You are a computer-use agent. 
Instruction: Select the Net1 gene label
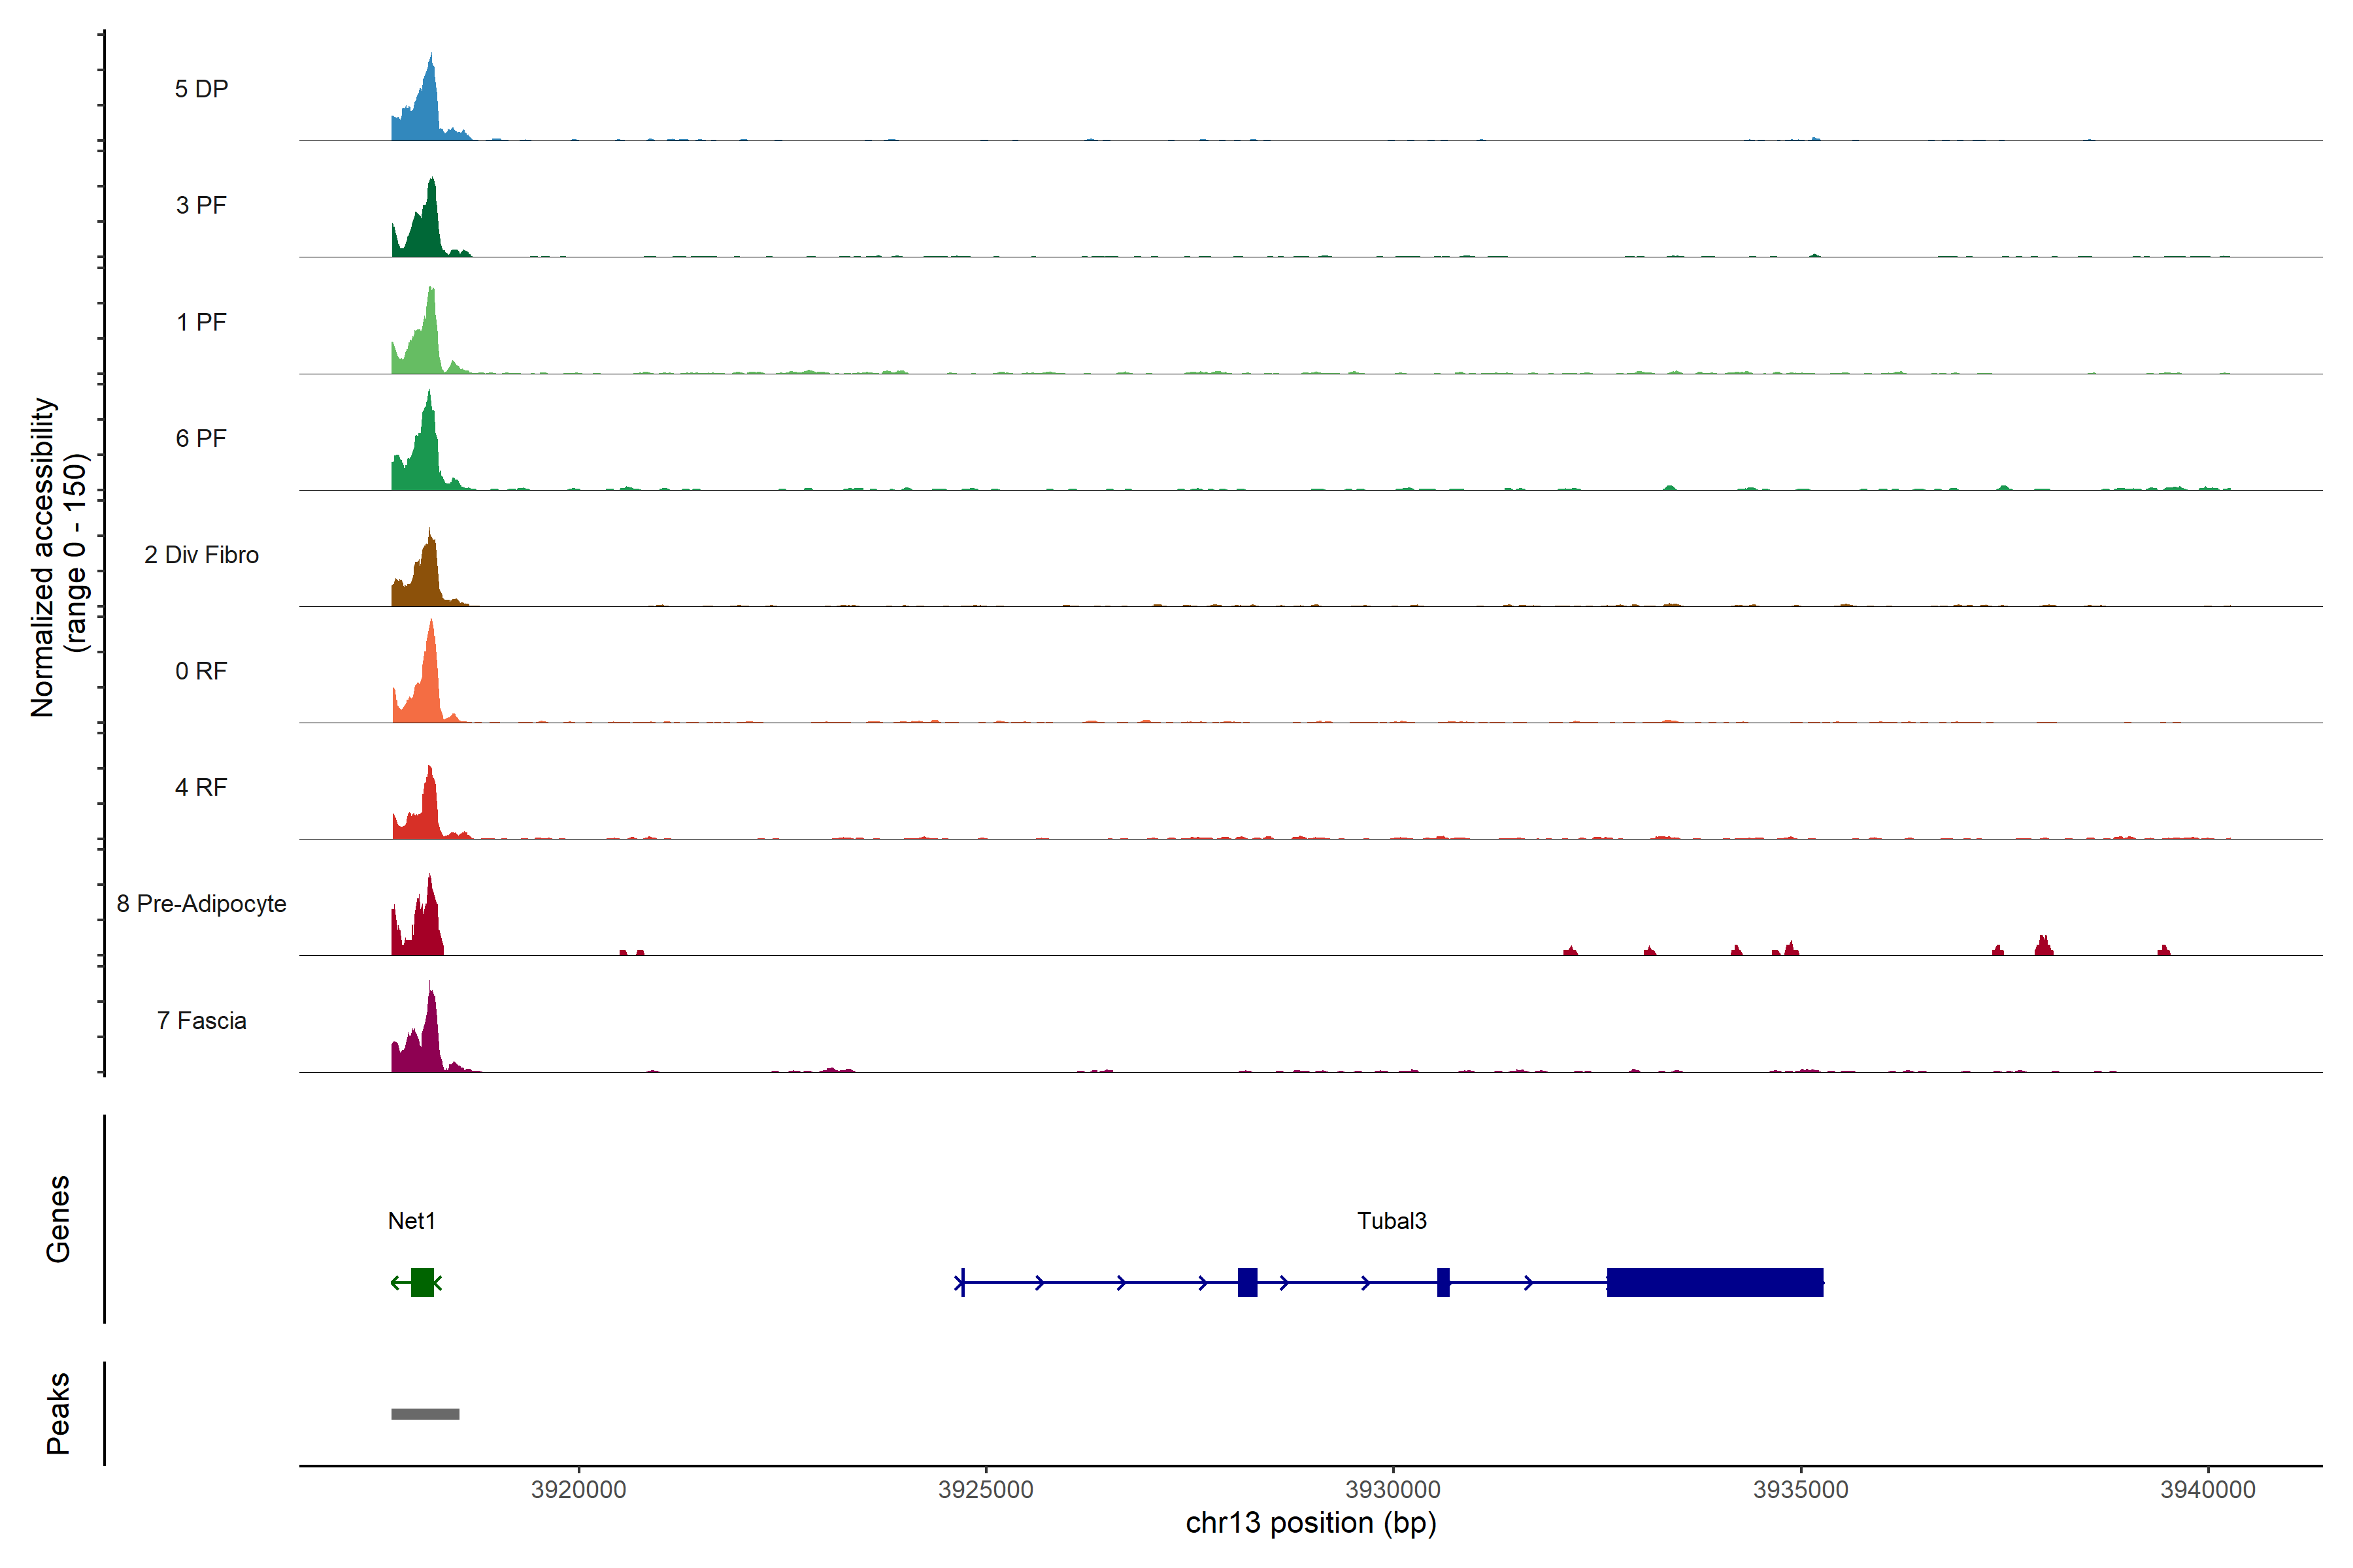point(411,1221)
